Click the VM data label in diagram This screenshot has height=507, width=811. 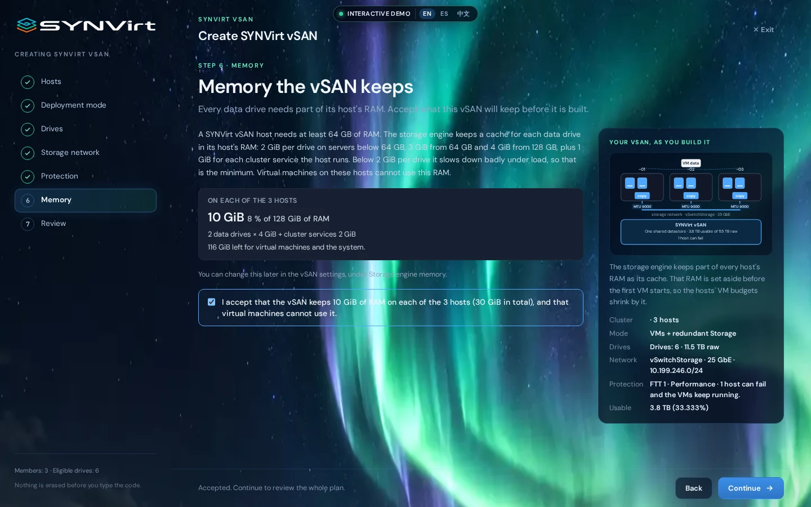pos(691,163)
